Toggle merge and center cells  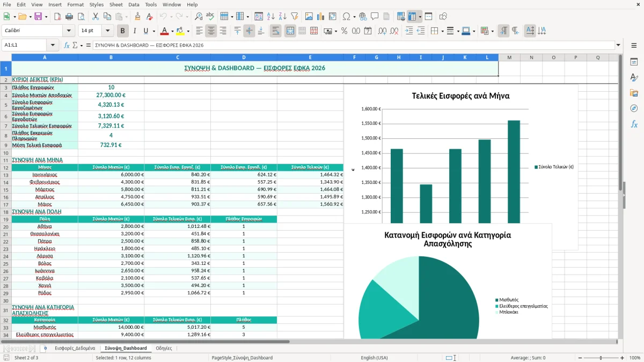click(290, 31)
